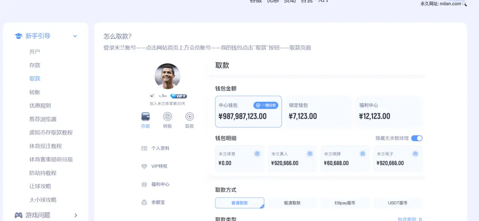This screenshot has height=221, width=479.
Task: Select the 福利中心 wallet card
Action: [x=389, y=111]
